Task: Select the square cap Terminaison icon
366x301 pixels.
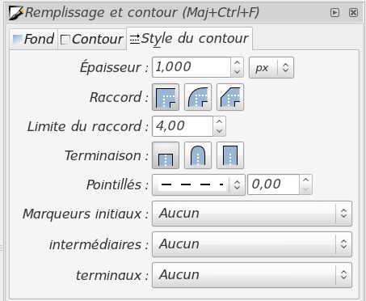Action: (230, 155)
